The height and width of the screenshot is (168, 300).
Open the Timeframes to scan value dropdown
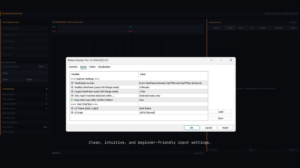click(x=173, y=83)
